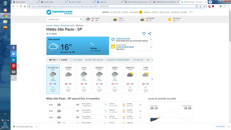Image resolution: width=231 pixels, height=130 pixels.
Task: Click the Accueil breadcrumb link
Action: coord(49,25)
